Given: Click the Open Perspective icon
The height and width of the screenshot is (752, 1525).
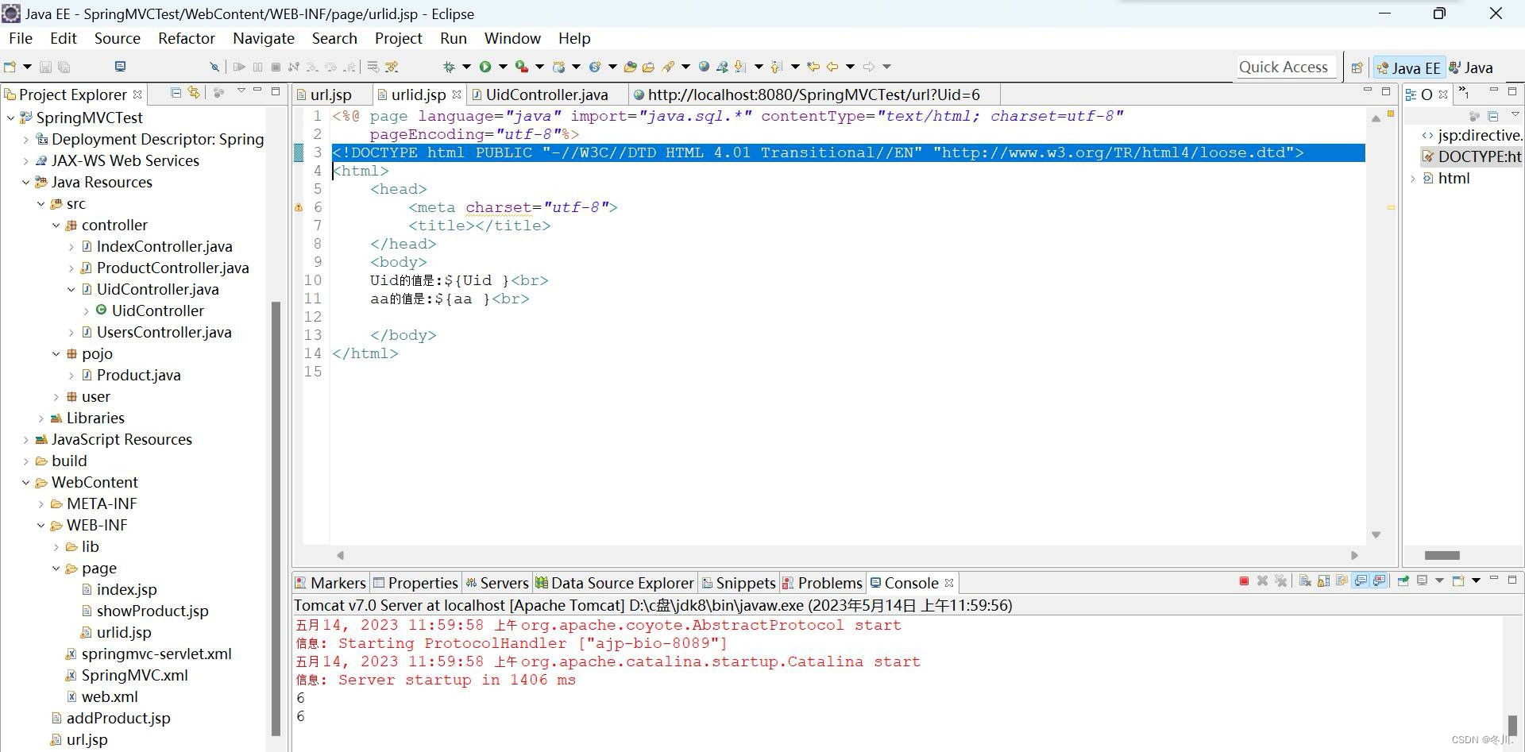Looking at the screenshot, I should pos(1357,67).
